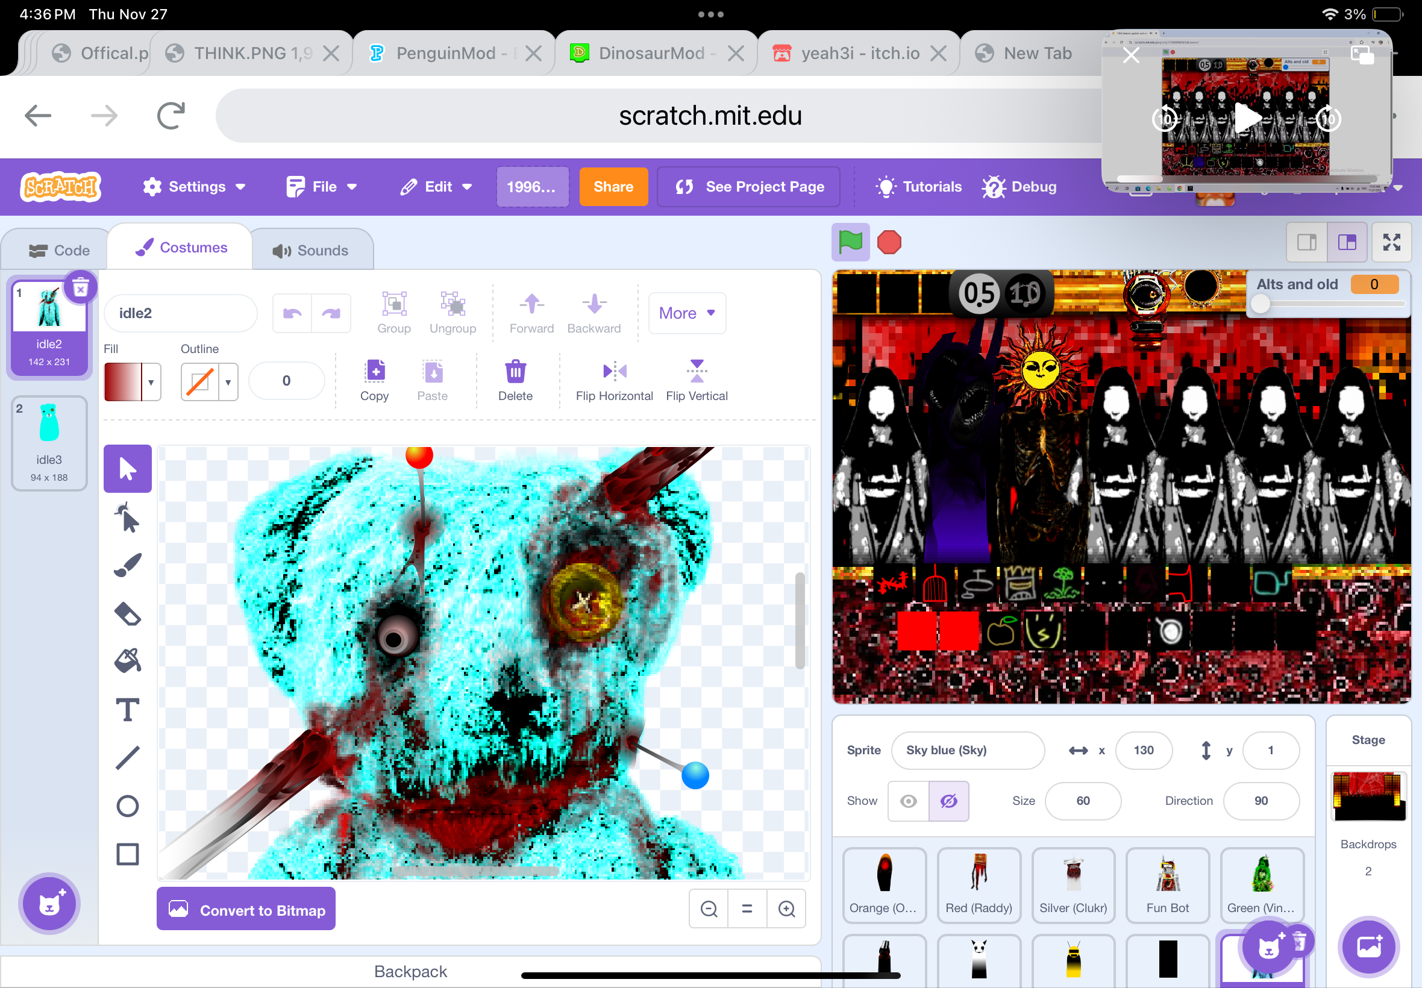Image resolution: width=1422 pixels, height=988 pixels.
Task: Set sprite to visible with eye icon
Action: [908, 801]
